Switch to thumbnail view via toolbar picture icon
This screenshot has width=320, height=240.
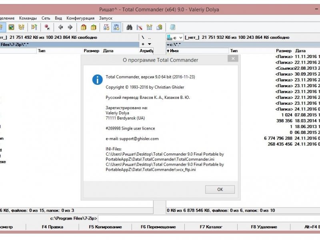11,27
